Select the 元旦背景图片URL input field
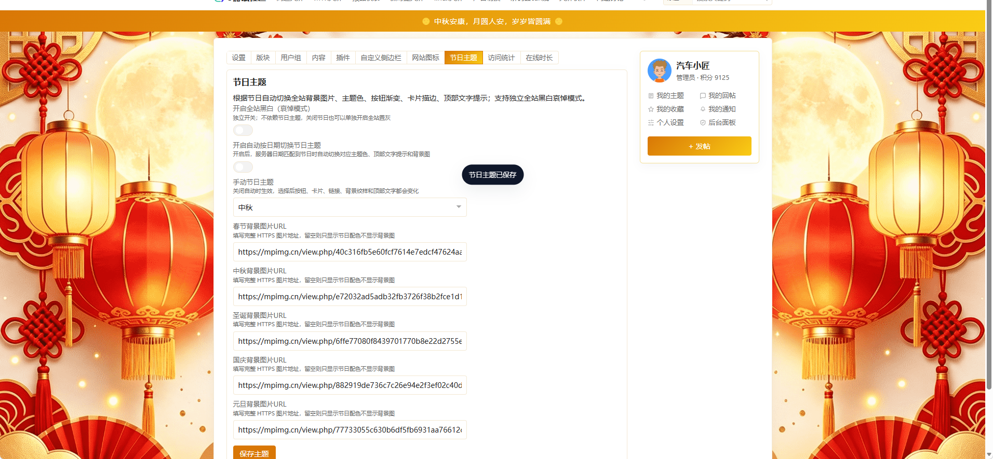The width and height of the screenshot is (993, 459). 350,430
